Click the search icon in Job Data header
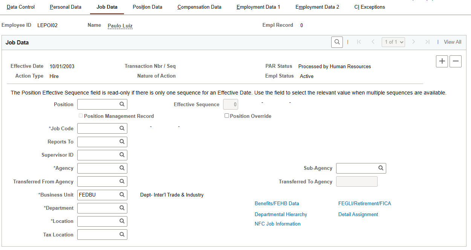The height and width of the screenshot is (250, 471). coord(337,42)
